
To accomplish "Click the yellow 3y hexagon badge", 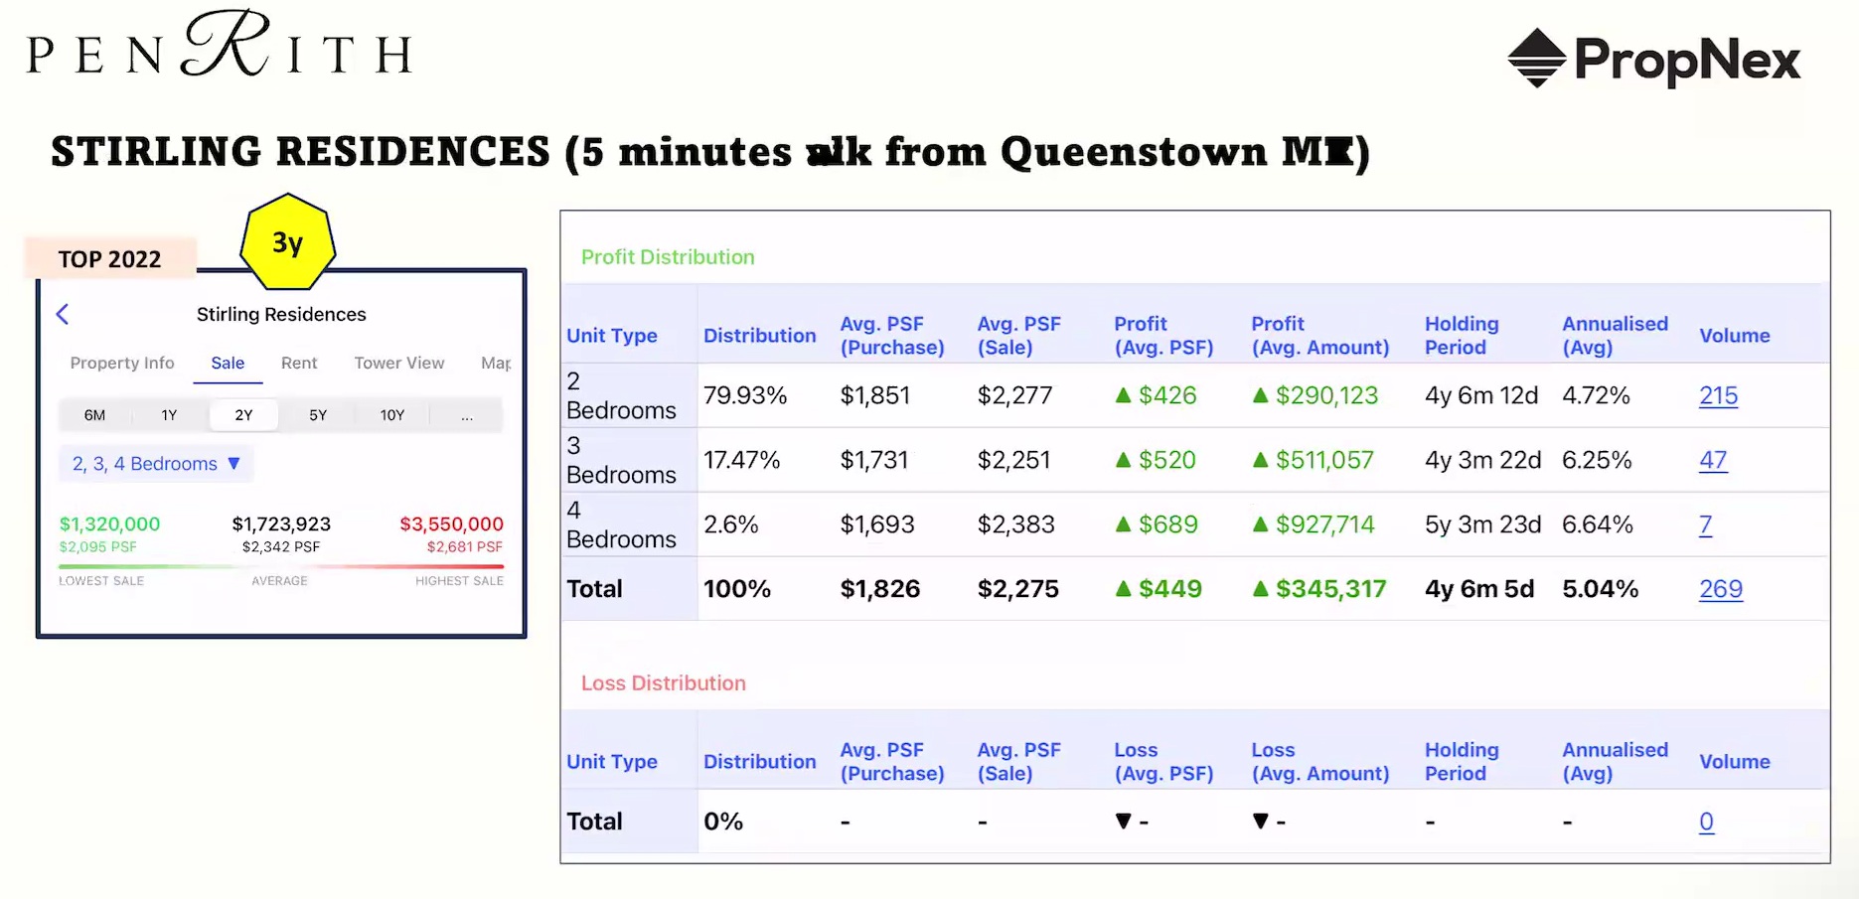I will pos(288,242).
